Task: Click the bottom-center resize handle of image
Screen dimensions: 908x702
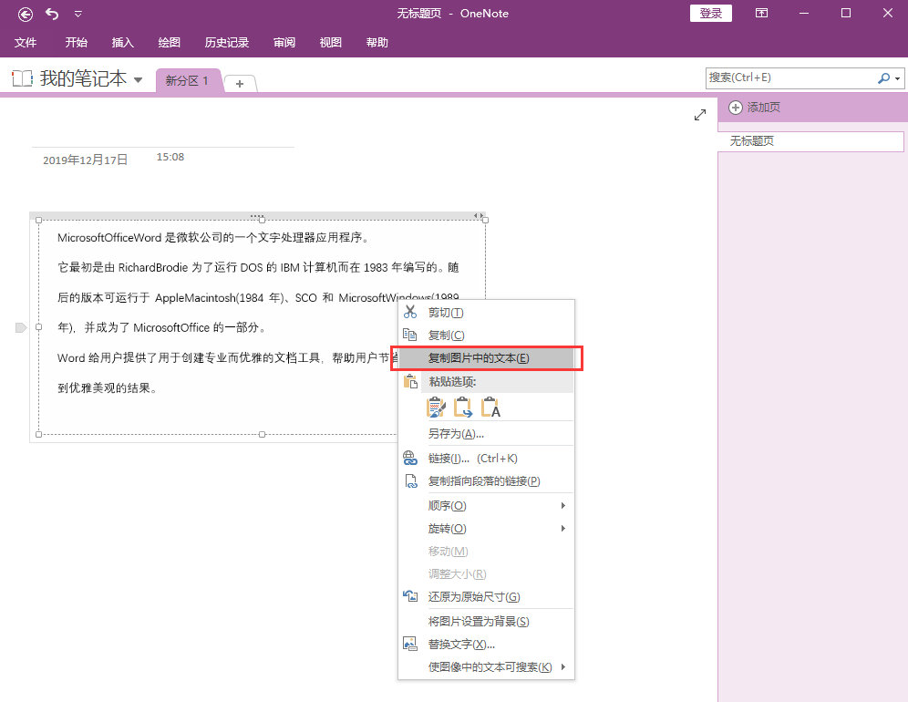Action: [263, 434]
